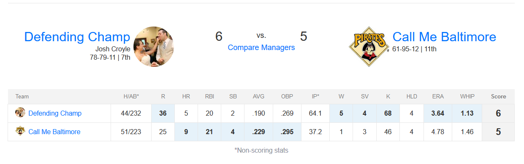Screen dimensions: 524x164
Task: Click the Team column header
Action: pos(22,96)
